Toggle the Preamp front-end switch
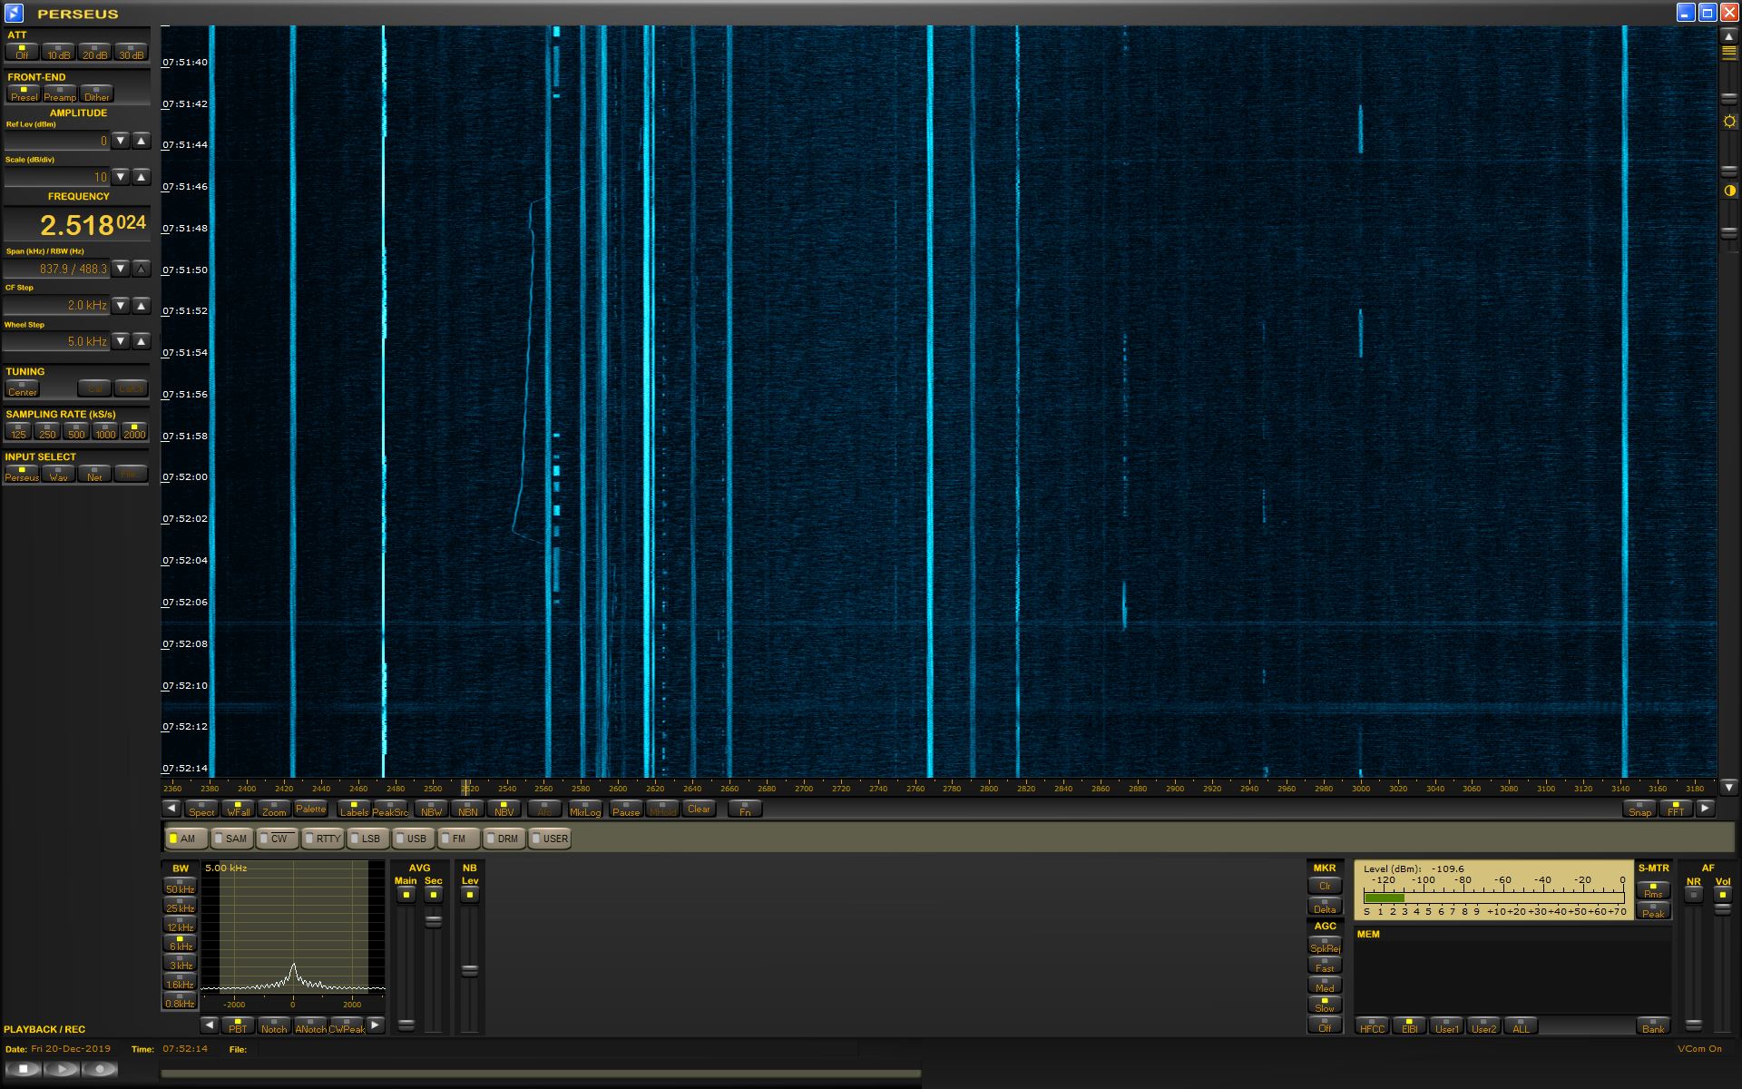Viewport: 1742px width, 1089px height. pyautogui.click(x=60, y=93)
